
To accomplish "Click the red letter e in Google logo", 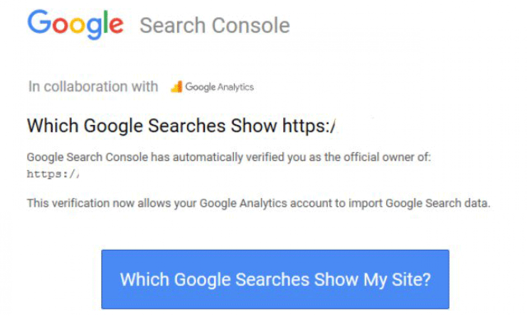I will point(116,26).
